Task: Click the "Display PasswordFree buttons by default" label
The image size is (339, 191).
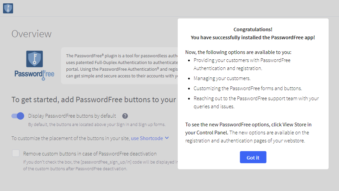Action: coord(72,116)
